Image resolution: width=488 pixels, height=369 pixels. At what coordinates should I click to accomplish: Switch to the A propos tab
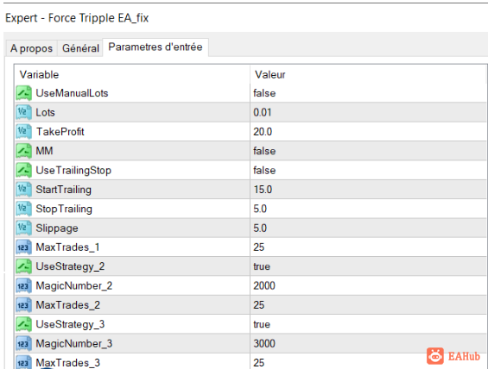point(31,48)
